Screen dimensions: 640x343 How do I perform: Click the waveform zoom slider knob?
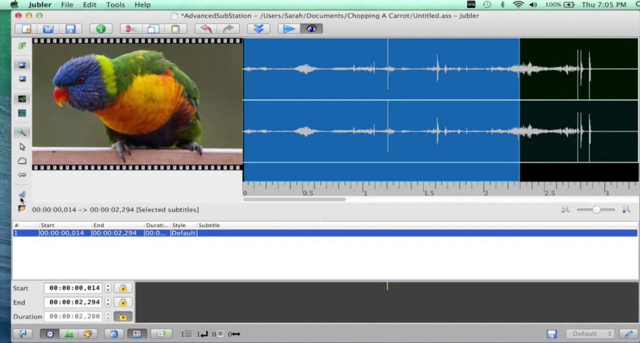(x=596, y=210)
